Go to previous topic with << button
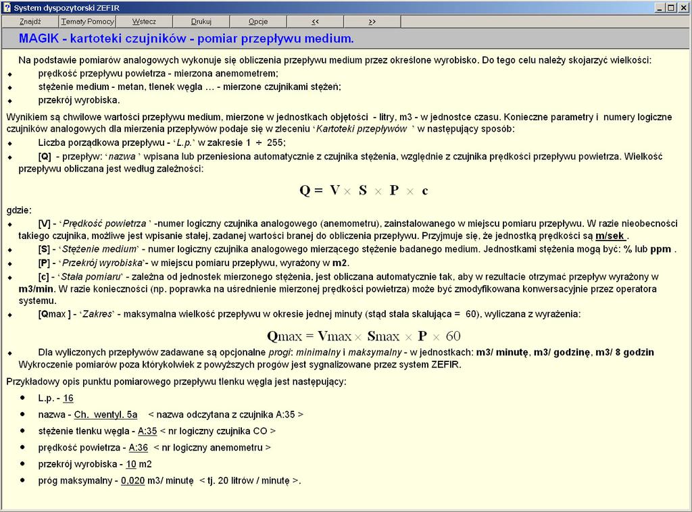The width and height of the screenshot is (692, 512). pos(315,22)
